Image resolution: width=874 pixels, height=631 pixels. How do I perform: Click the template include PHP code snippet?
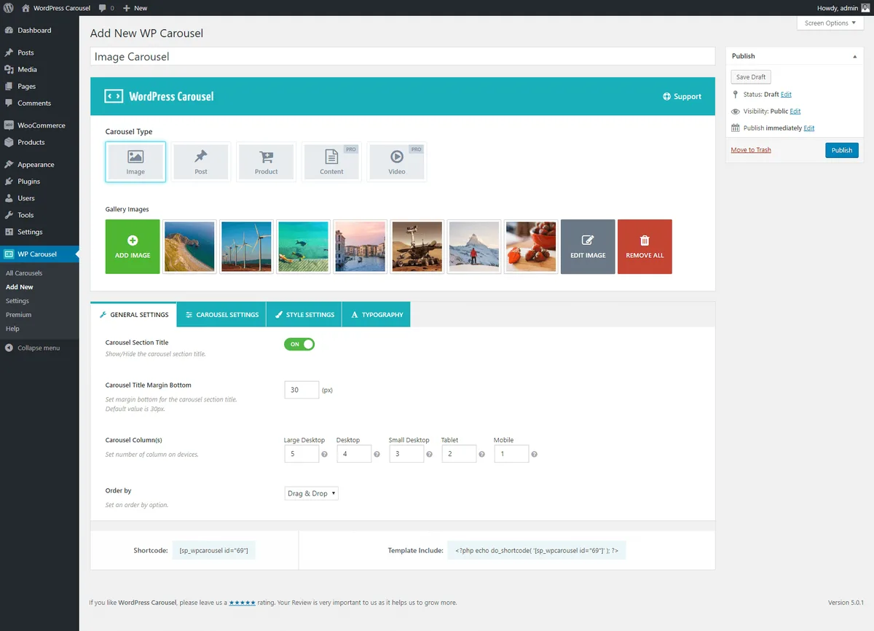click(537, 550)
